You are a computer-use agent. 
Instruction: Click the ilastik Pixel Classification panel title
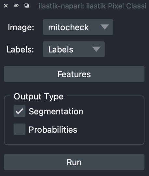(x=92, y=6)
